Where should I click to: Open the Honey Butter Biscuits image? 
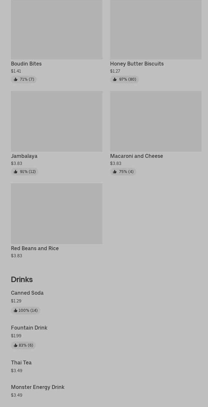point(156,30)
